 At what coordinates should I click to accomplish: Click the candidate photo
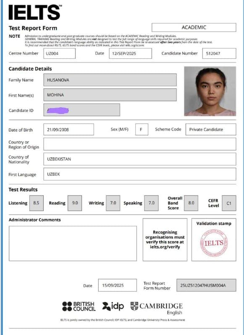(x=210, y=91)
